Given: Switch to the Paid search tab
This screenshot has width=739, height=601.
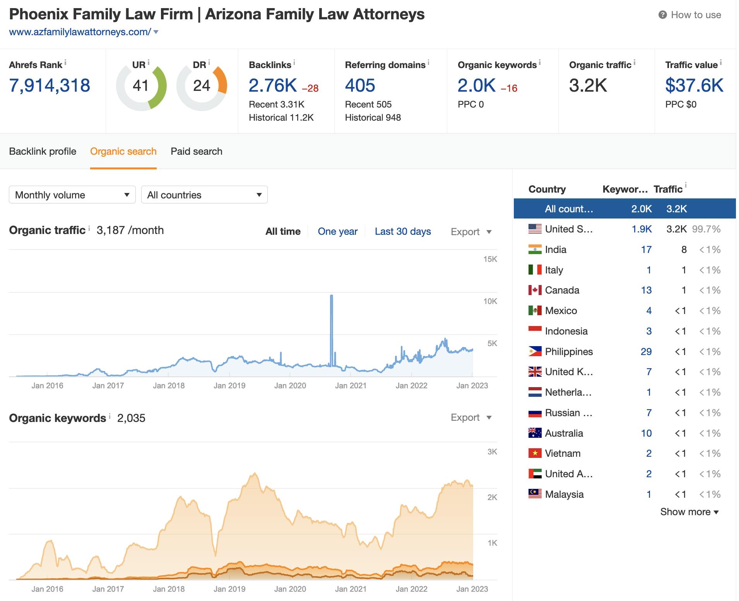Looking at the screenshot, I should 197,151.
